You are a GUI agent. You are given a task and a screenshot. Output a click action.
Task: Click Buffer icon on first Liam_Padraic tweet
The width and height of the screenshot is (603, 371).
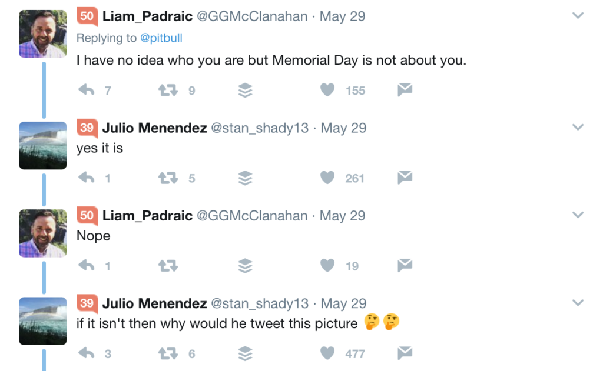coord(246,90)
